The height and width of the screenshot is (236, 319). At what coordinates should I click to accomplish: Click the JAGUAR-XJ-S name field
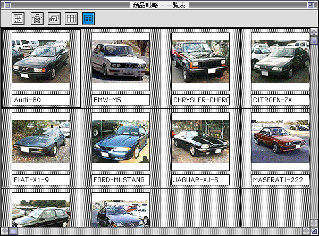pyautogui.click(x=200, y=180)
